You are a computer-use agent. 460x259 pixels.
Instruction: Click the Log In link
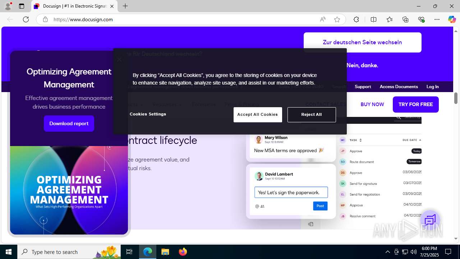point(432,87)
